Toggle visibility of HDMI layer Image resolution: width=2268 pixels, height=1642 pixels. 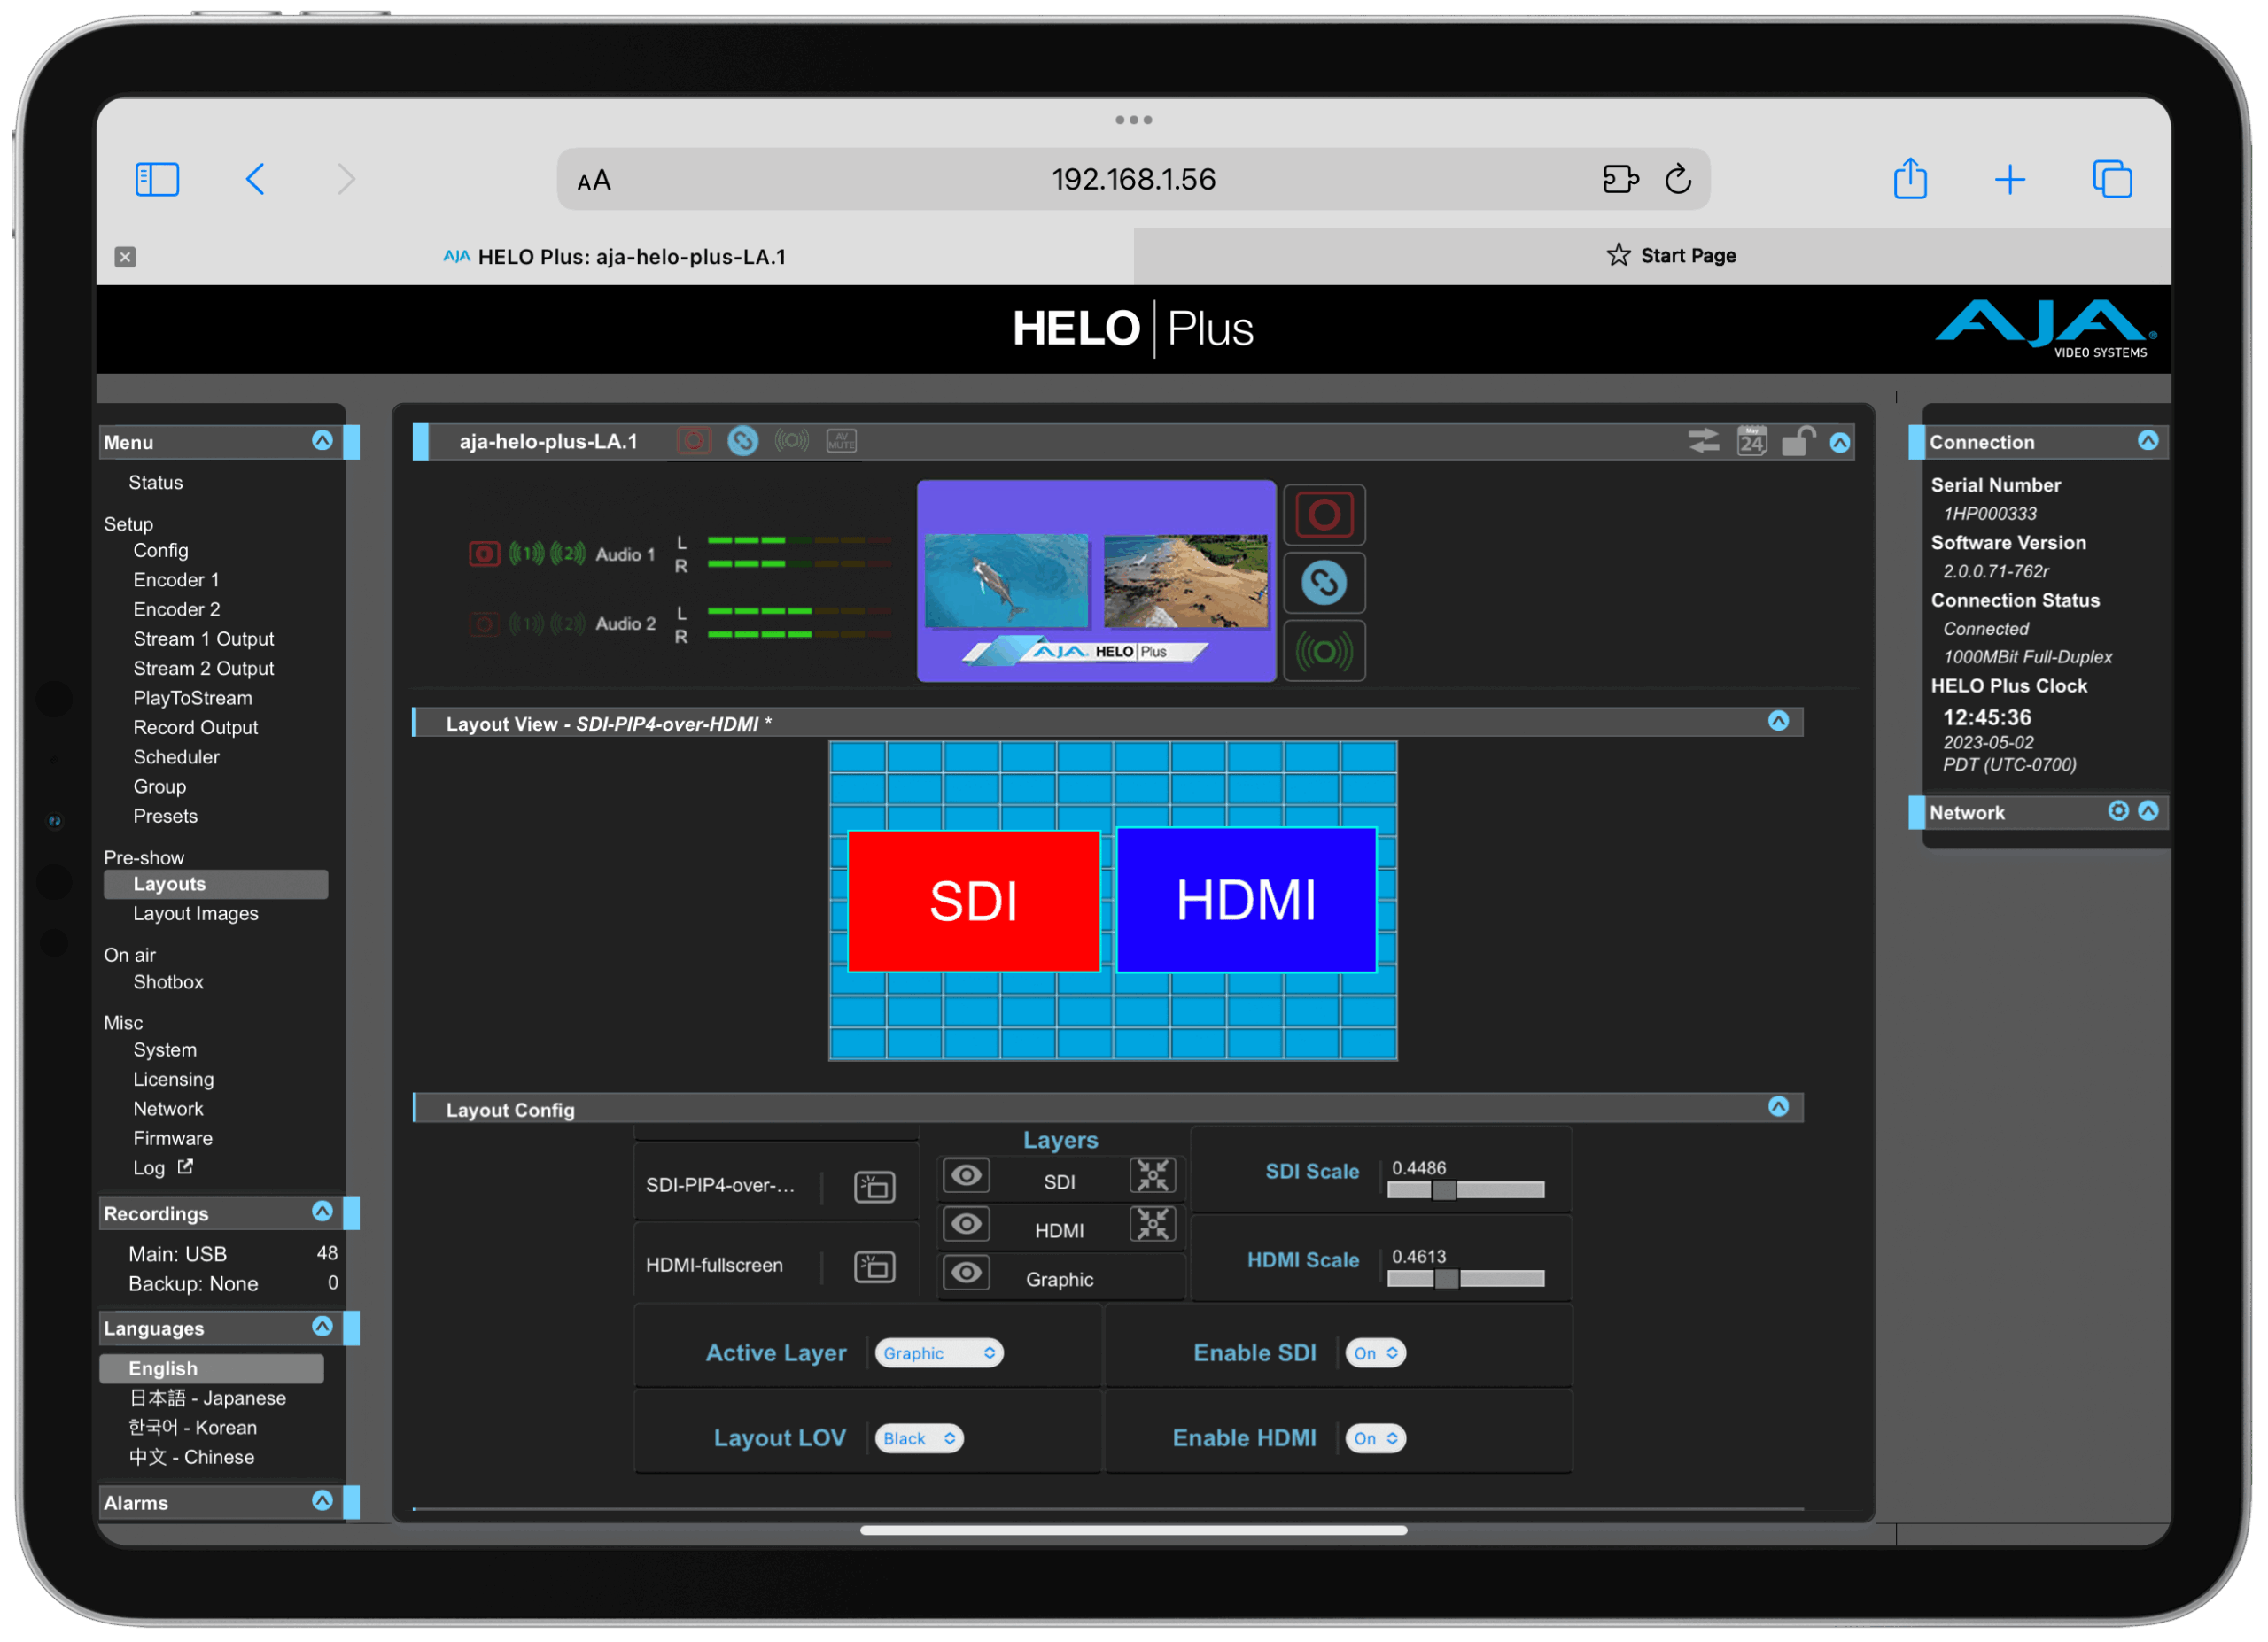966,1224
